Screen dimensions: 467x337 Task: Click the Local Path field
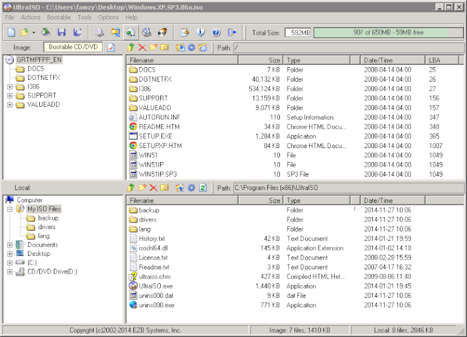tap(349, 188)
